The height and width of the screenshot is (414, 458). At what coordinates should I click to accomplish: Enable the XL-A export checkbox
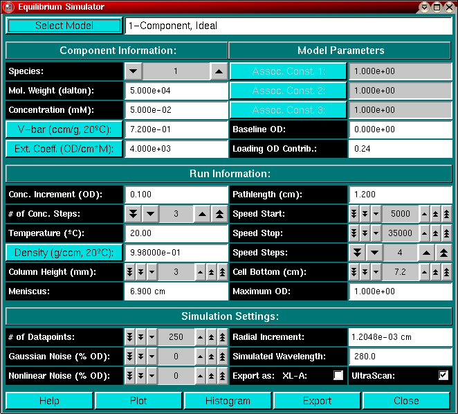click(338, 376)
